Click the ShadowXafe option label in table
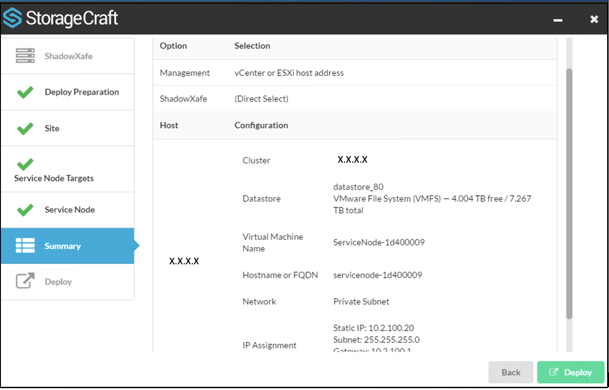 point(183,99)
